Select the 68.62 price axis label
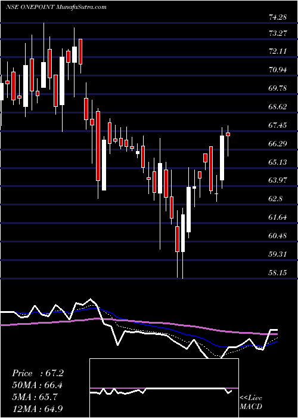 coord(278,107)
